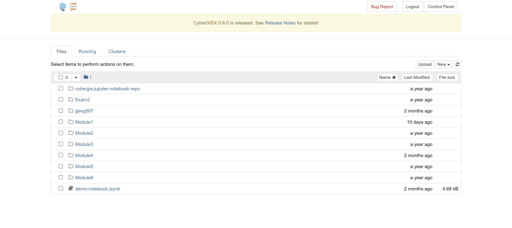This screenshot has width=512, height=228.
Task: Click the folder icon beside geog507
Action: 70,111
